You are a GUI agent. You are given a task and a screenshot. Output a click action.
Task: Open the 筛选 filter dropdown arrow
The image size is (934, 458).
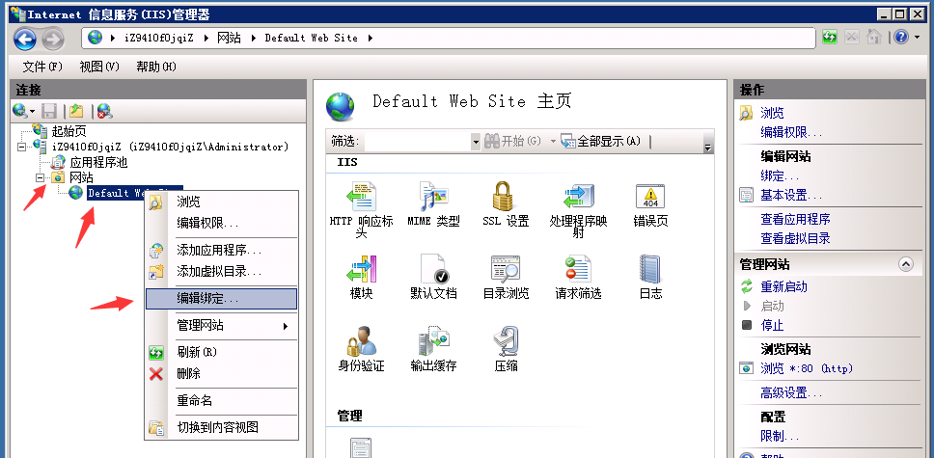(475, 142)
